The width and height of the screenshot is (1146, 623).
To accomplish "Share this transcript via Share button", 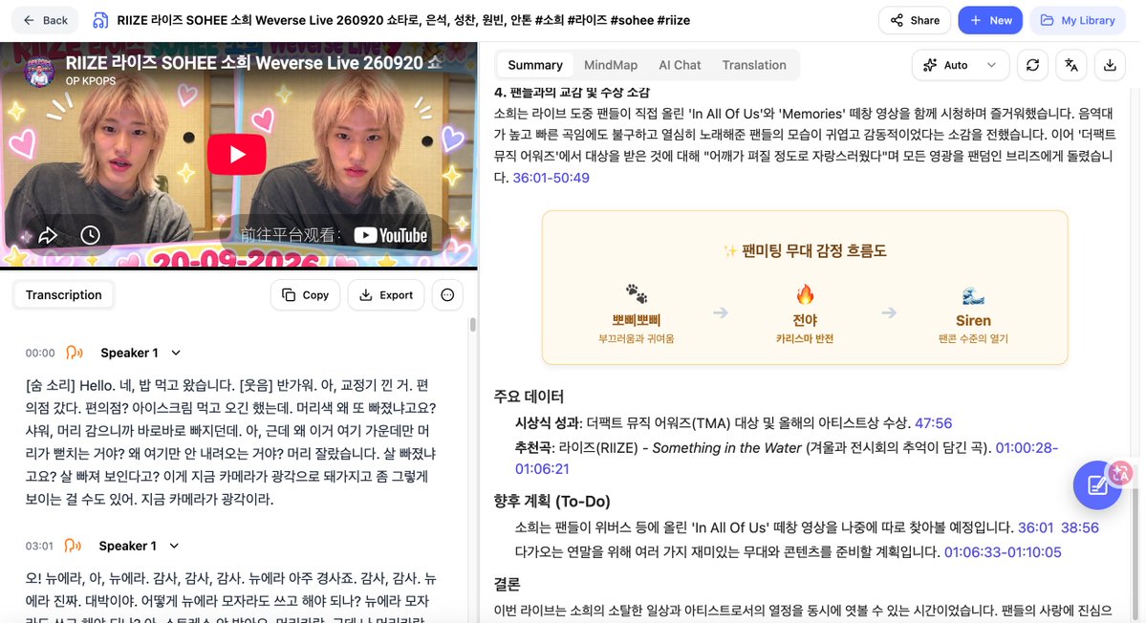I will 915,20.
